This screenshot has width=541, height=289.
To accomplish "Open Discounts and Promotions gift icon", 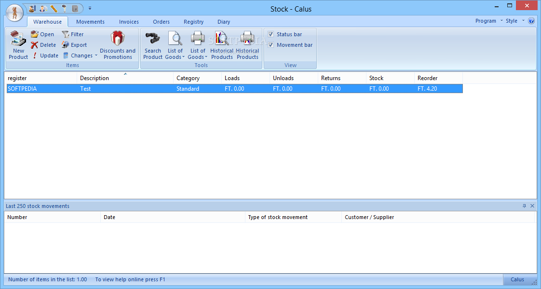I will (x=117, y=38).
